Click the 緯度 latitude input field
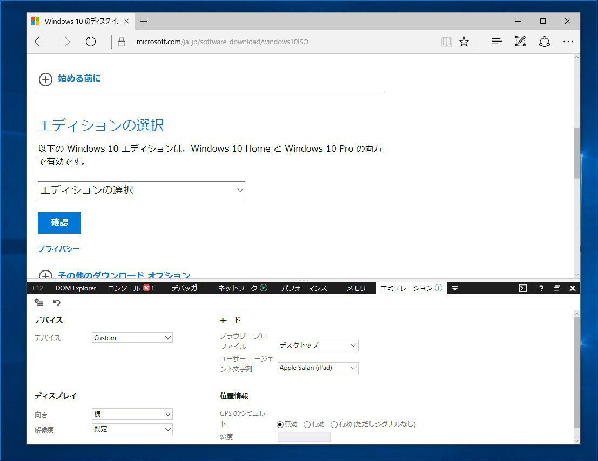Screen dimensions: 598x461 click(304, 437)
